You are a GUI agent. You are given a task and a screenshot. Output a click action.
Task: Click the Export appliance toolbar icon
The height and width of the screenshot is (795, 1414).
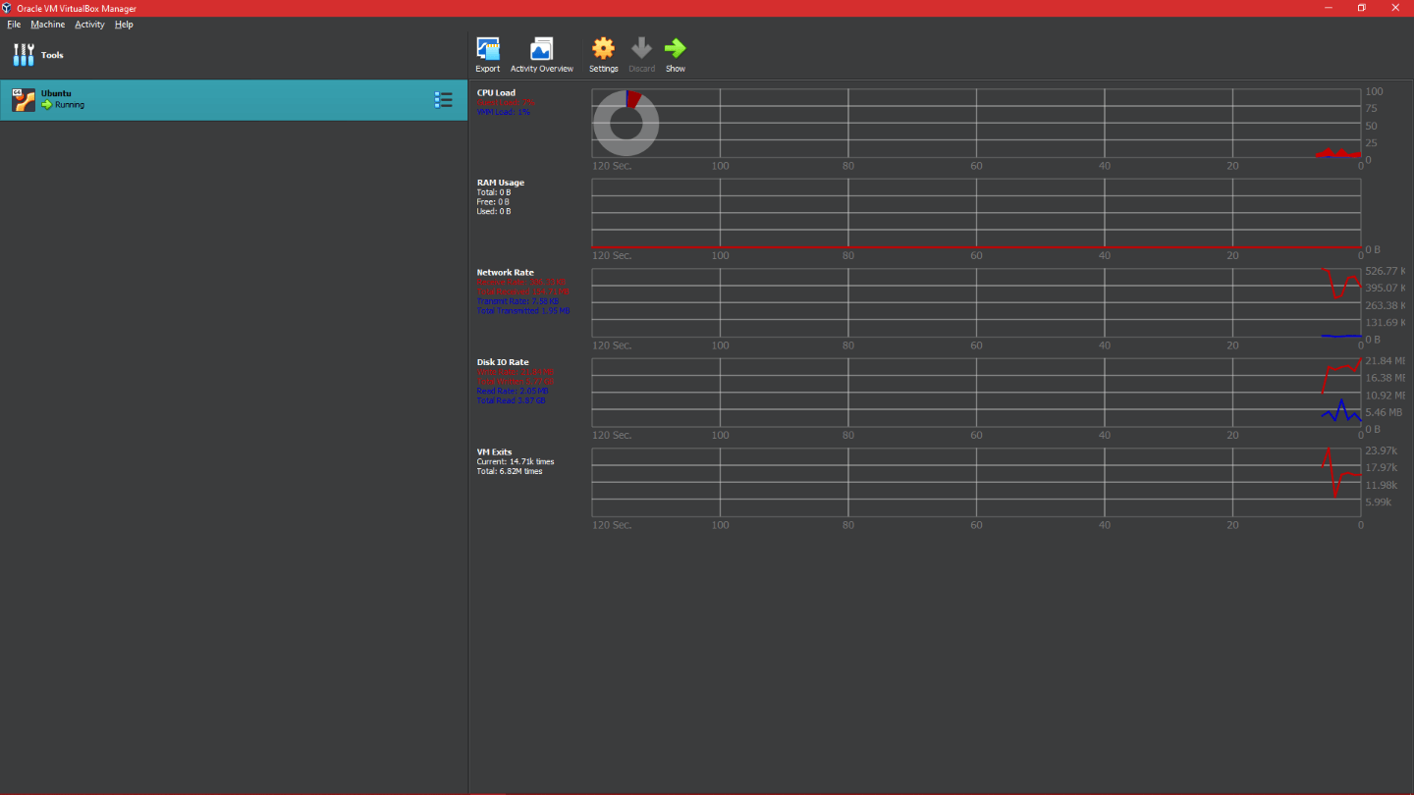point(487,46)
